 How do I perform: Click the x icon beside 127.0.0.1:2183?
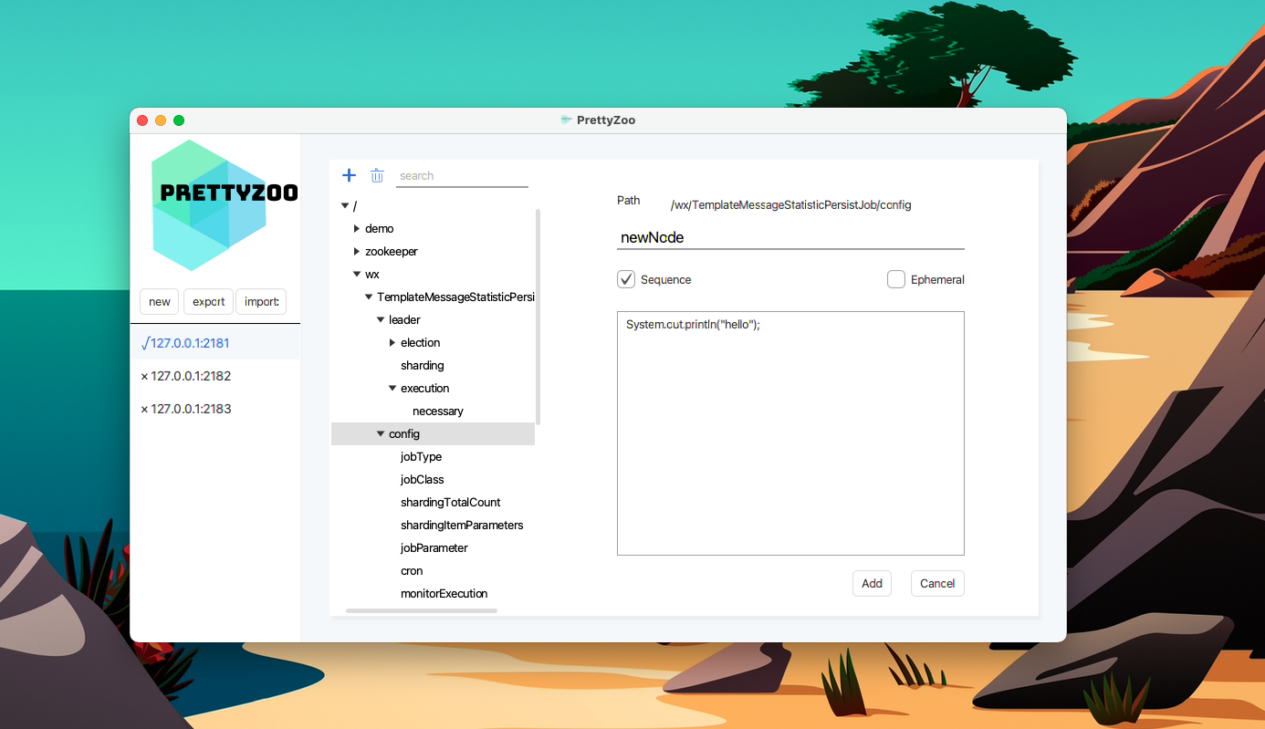tap(144, 408)
